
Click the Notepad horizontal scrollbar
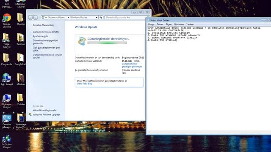click(209, 132)
